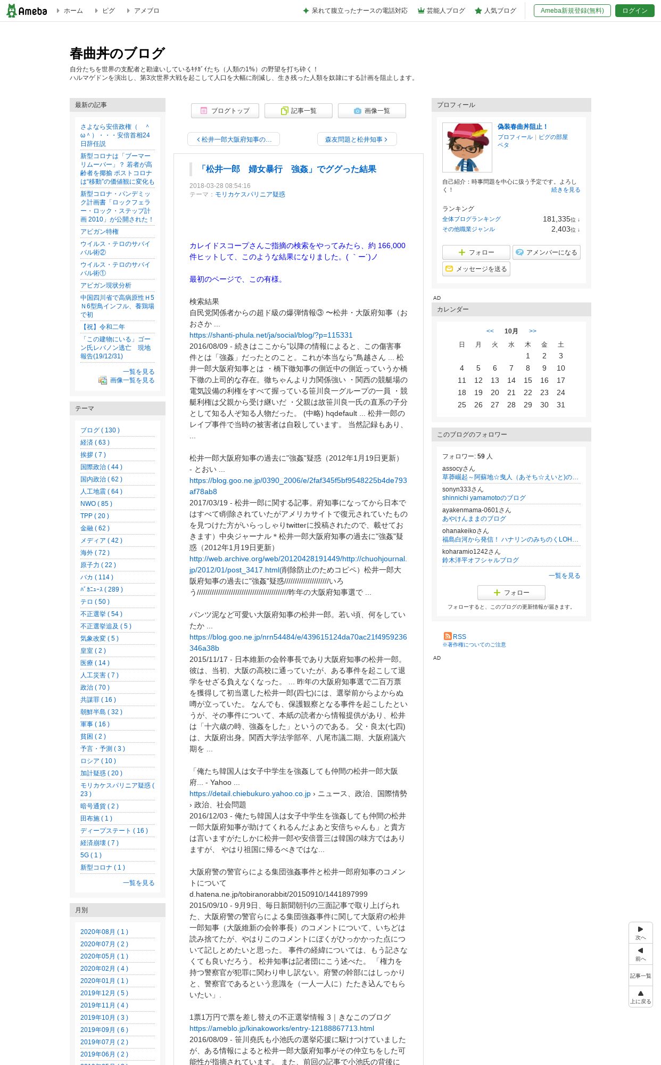The height and width of the screenshot is (1065, 661).
Task: Open shinnichi yamamotoのブログ
Action: click(484, 498)
